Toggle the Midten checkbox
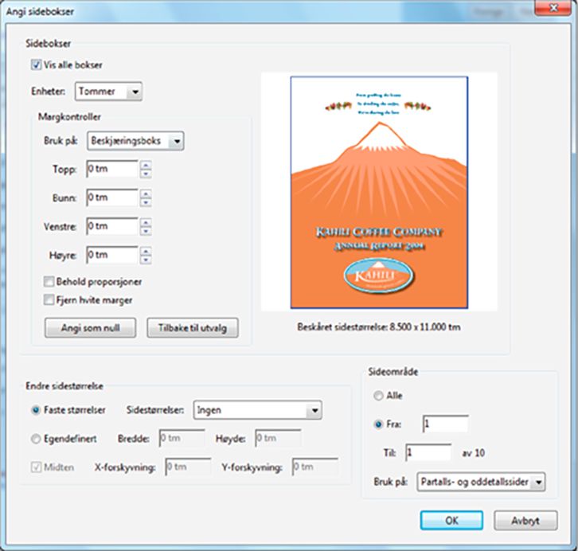Viewport: 578px width, 551px height. click(x=36, y=467)
